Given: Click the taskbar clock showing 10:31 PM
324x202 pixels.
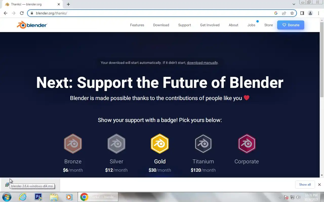Looking at the screenshot, I should pos(311,197).
